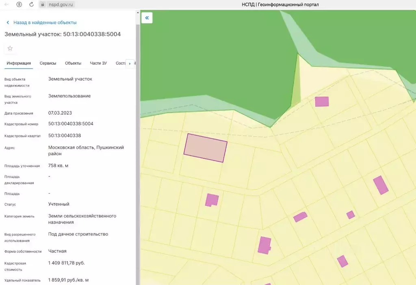Click the value 1 859,91 руб./кв. м

pyautogui.click(x=68, y=280)
